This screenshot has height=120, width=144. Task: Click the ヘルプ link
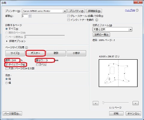(130, 10)
